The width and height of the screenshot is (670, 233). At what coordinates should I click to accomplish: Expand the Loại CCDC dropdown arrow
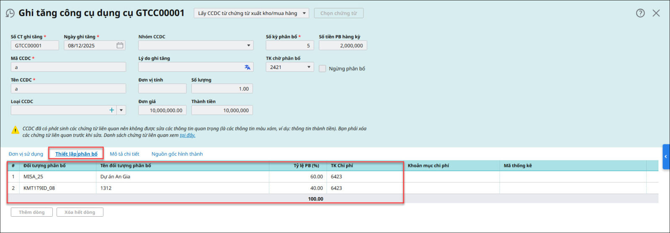tap(121, 110)
